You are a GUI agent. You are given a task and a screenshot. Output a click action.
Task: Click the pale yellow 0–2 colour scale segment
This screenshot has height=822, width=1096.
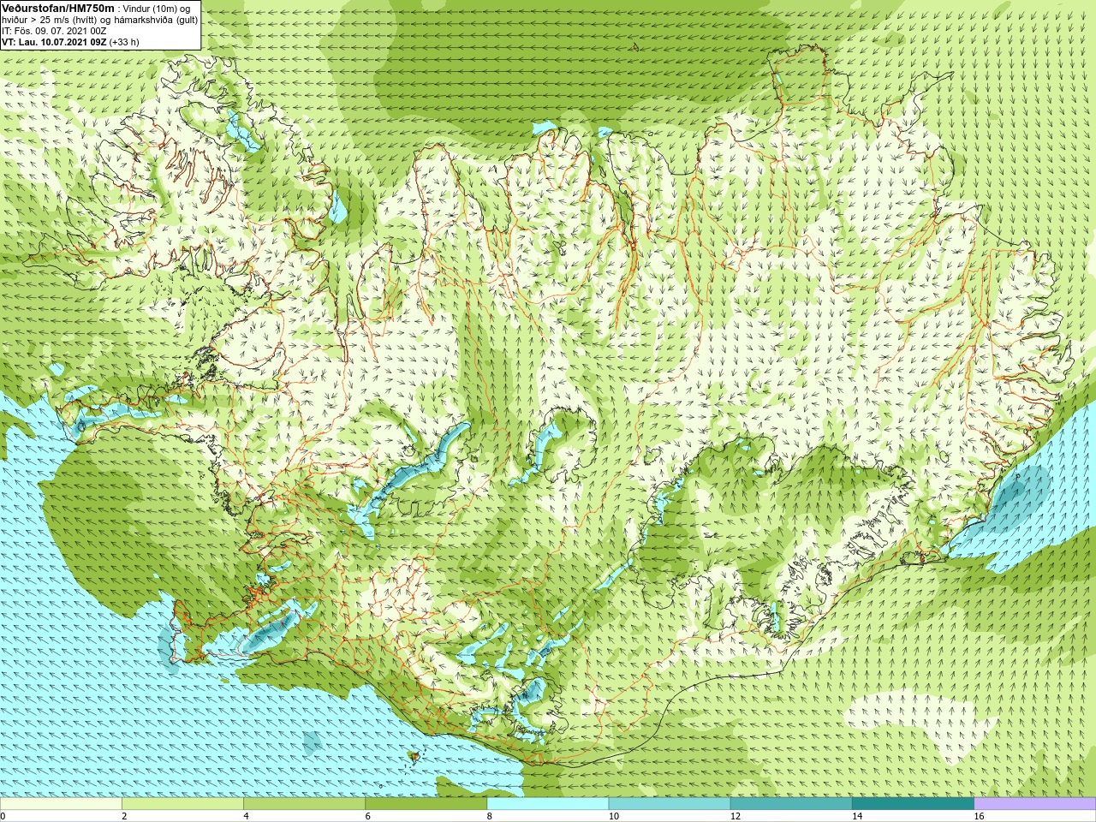coord(61,804)
